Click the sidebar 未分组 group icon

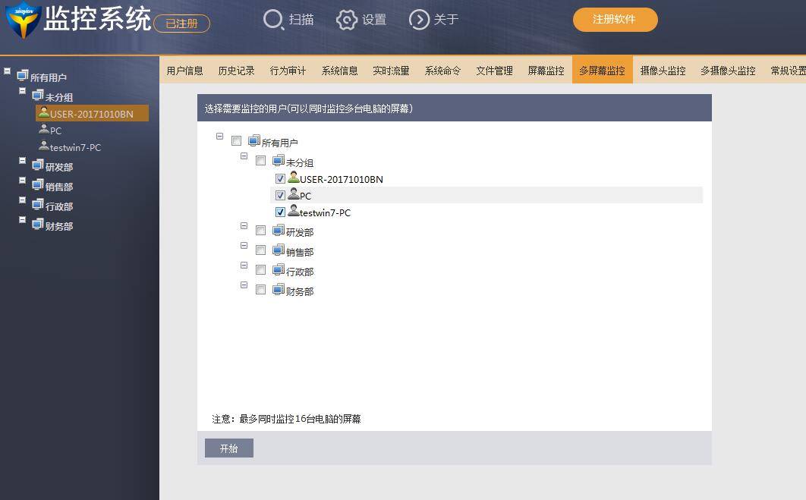(x=37, y=95)
